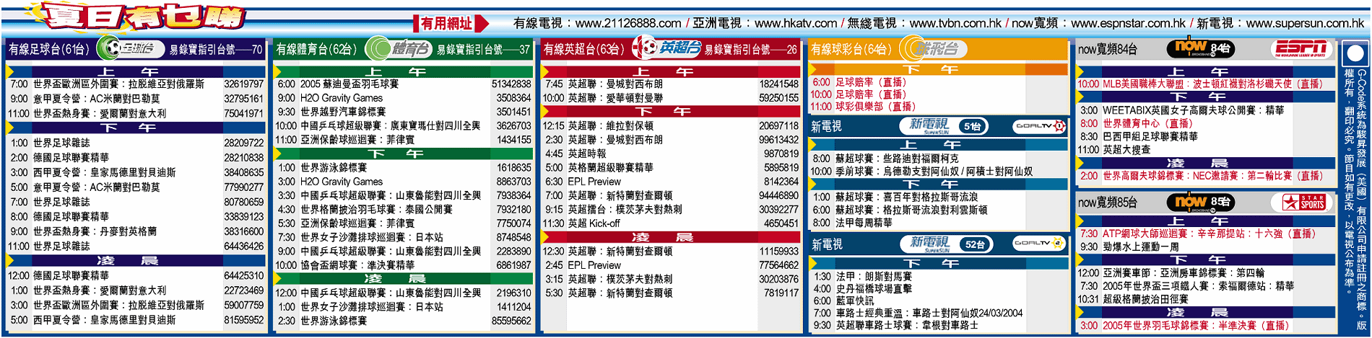
Task: Click the STAR Sports logo
Action: [x=1303, y=203]
